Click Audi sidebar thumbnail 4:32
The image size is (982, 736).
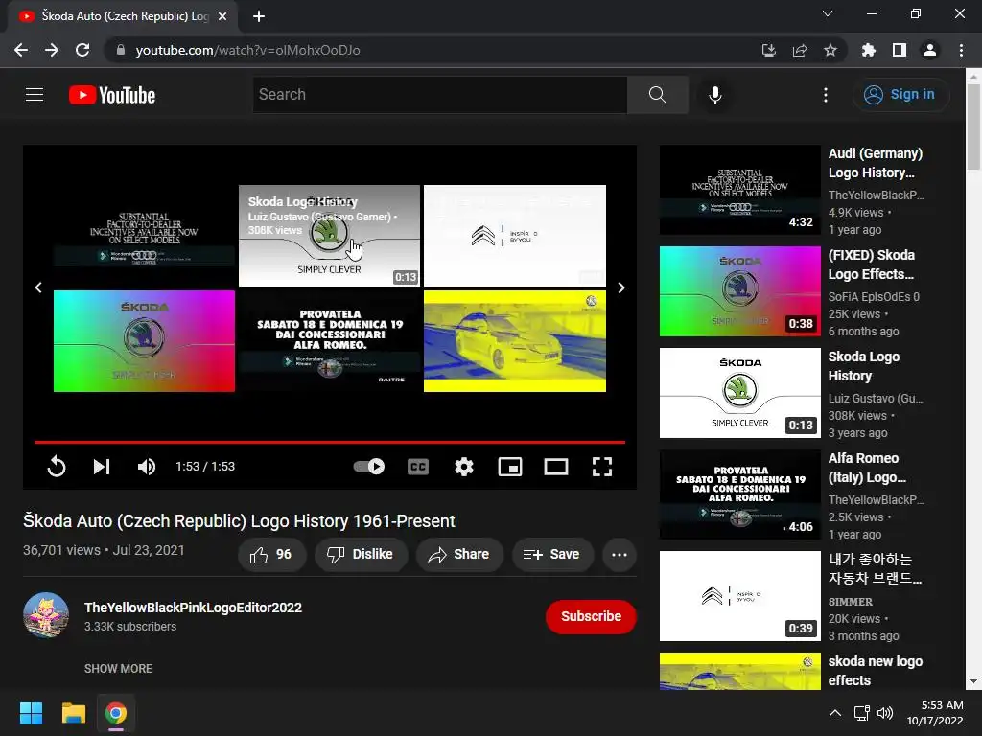coord(739,191)
